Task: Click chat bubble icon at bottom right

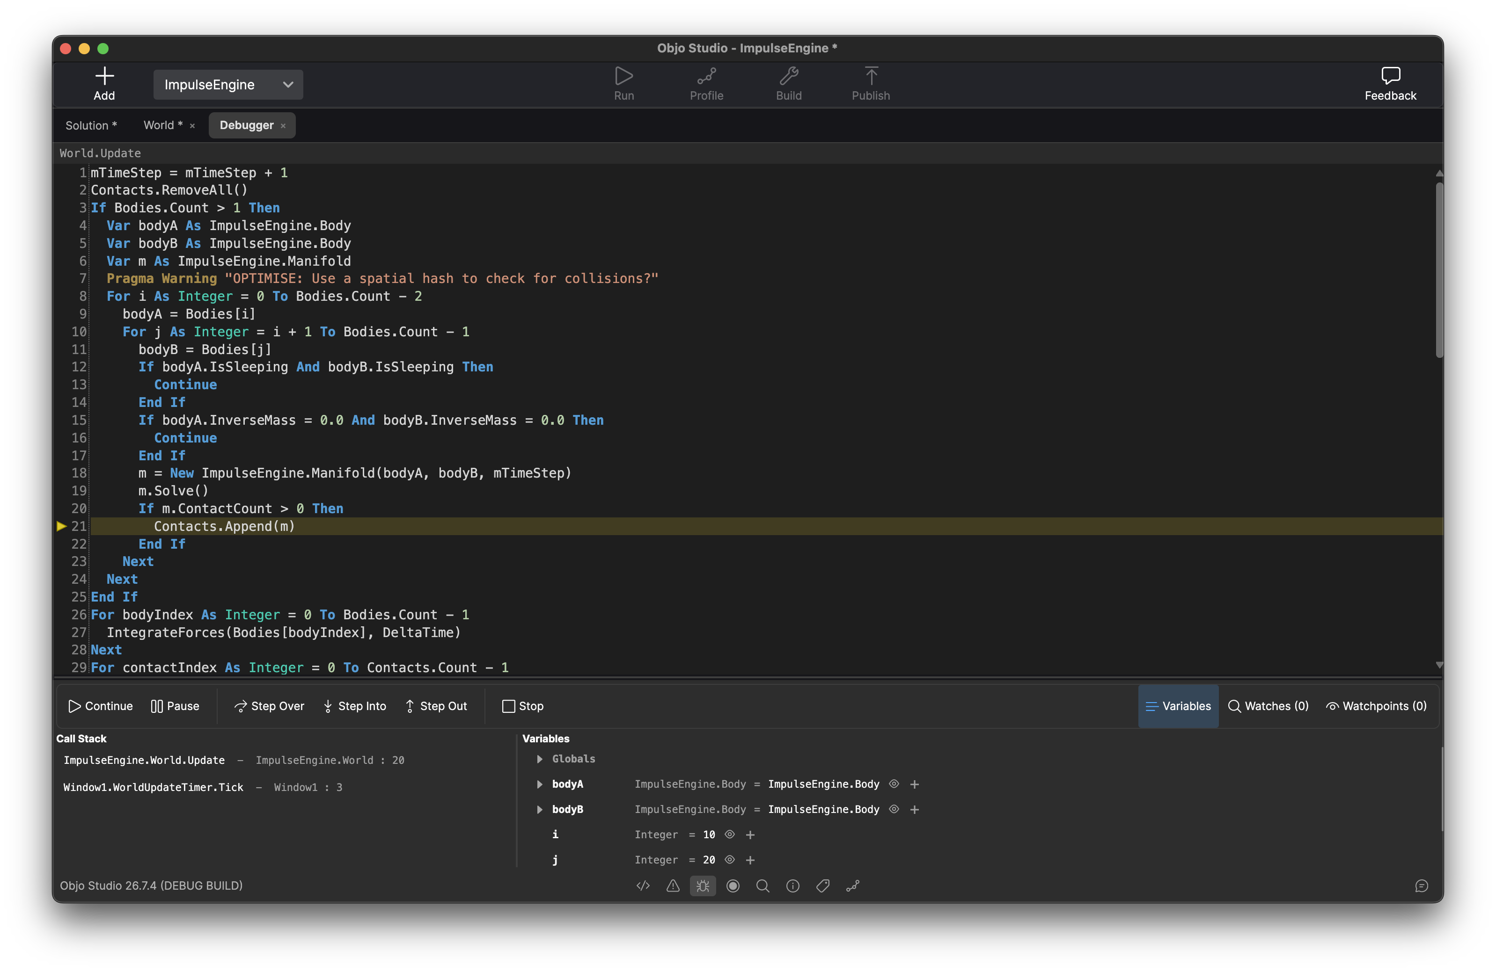Action: point(1421,885)
